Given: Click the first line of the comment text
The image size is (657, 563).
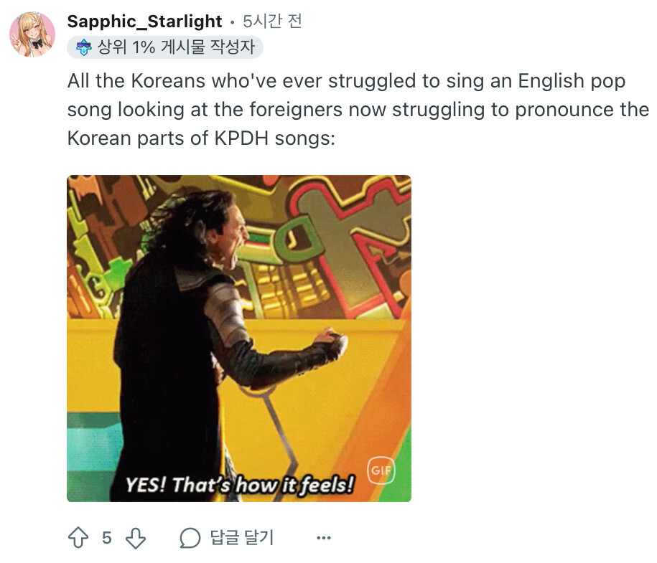Looking at the screenshot, I should tap(346, 81).
